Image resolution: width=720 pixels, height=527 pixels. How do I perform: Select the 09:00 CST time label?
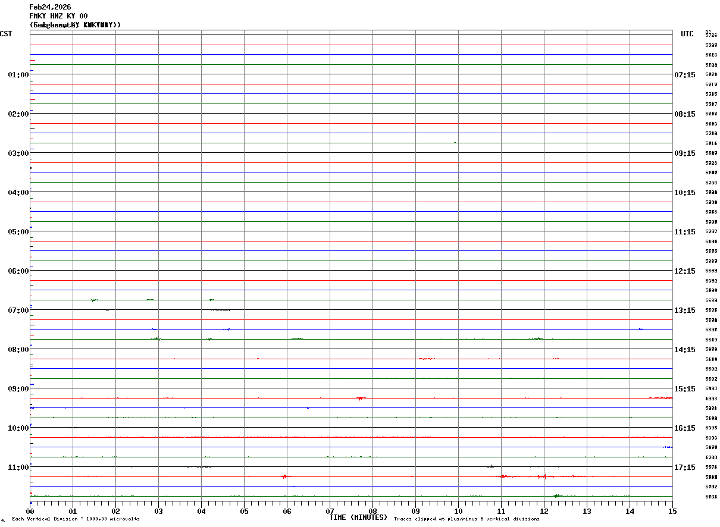tap(18, 388)
